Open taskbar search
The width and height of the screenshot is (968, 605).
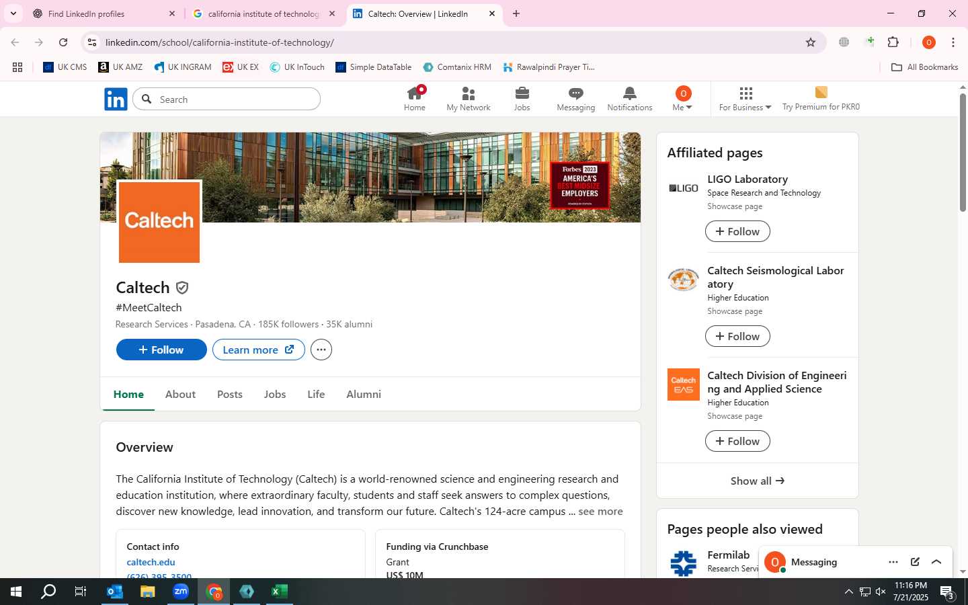[48, 592]
